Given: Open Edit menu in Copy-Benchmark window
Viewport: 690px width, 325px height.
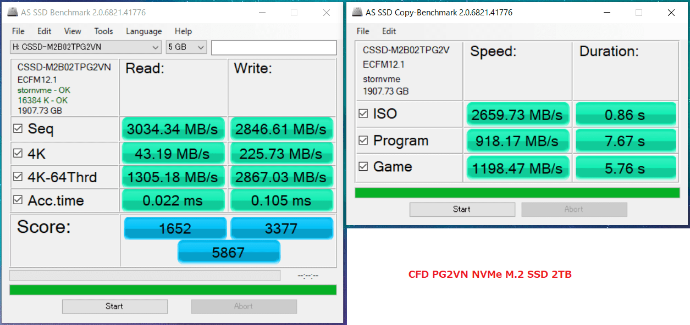Looking at the screenshot, I should tap(389, 31).
